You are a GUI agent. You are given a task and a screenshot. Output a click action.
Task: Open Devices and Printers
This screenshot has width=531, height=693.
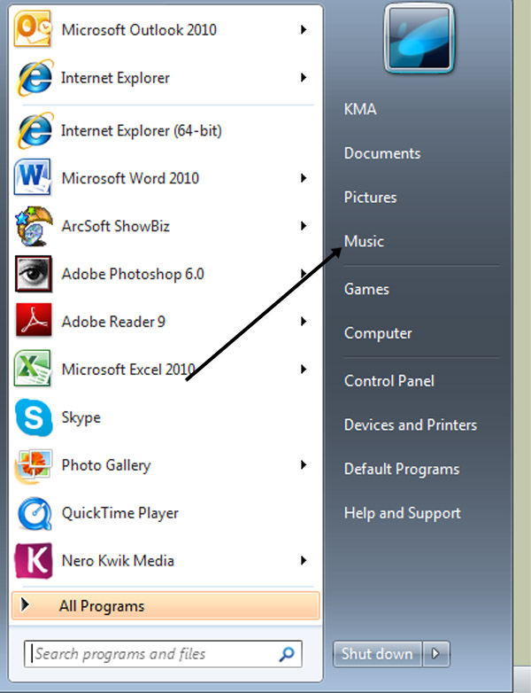tap(411, 424)
